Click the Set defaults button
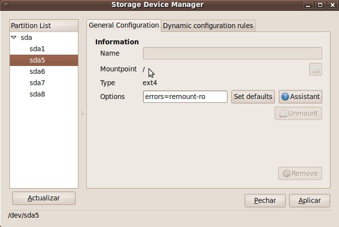This screenshot has height=227, width=339. point(253,97)
